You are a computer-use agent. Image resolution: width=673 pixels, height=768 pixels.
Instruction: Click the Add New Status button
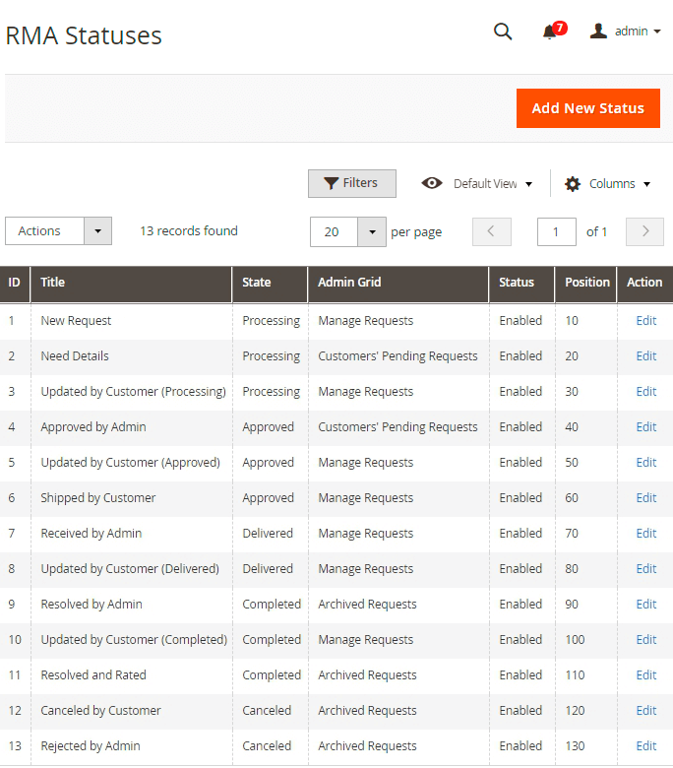[587, 108]
